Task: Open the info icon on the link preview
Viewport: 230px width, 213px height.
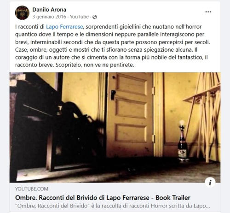Action: point(210,183)
